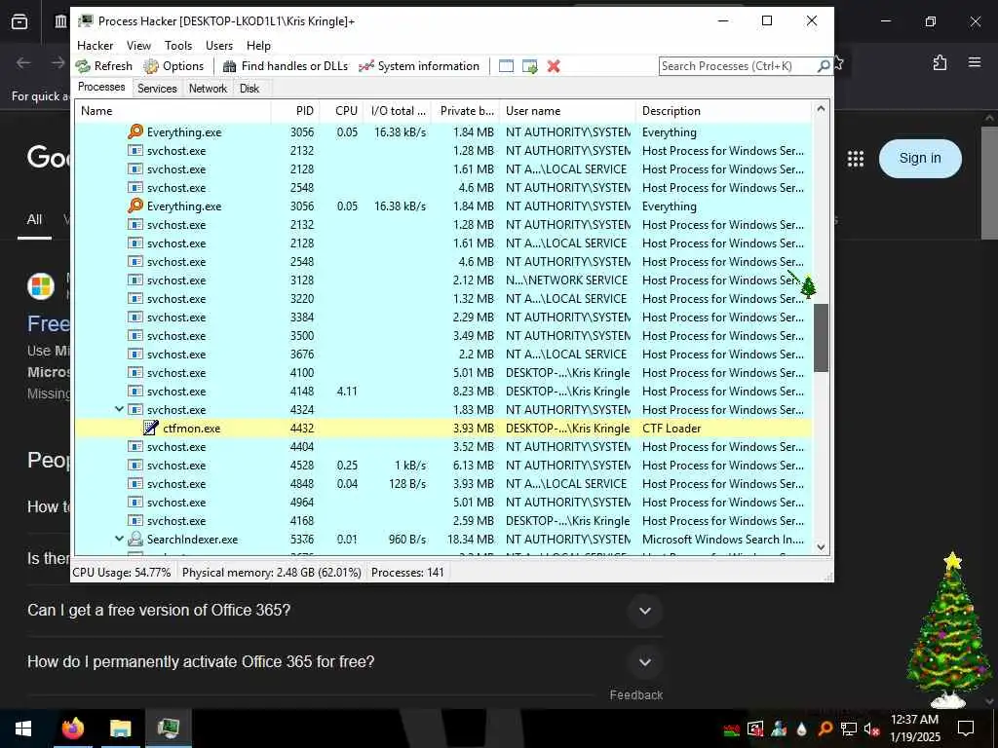
Task: Open the Hacker menu
Action: pos(95,46)
